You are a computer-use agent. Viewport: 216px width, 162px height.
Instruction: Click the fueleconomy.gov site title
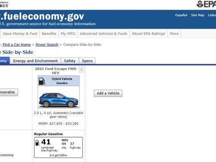coord(42,16)
